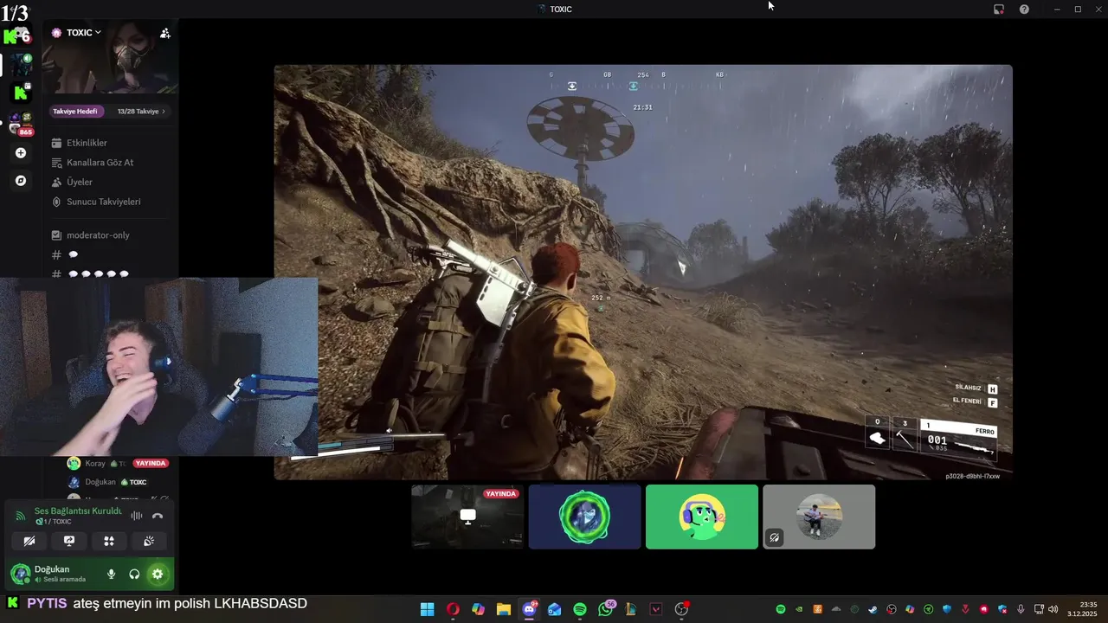Share your screen button in voice panel

69,541
